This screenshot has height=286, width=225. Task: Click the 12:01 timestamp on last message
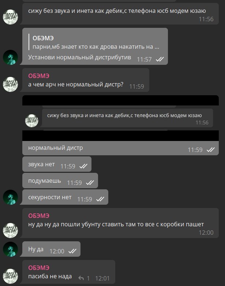pos(102,278)
